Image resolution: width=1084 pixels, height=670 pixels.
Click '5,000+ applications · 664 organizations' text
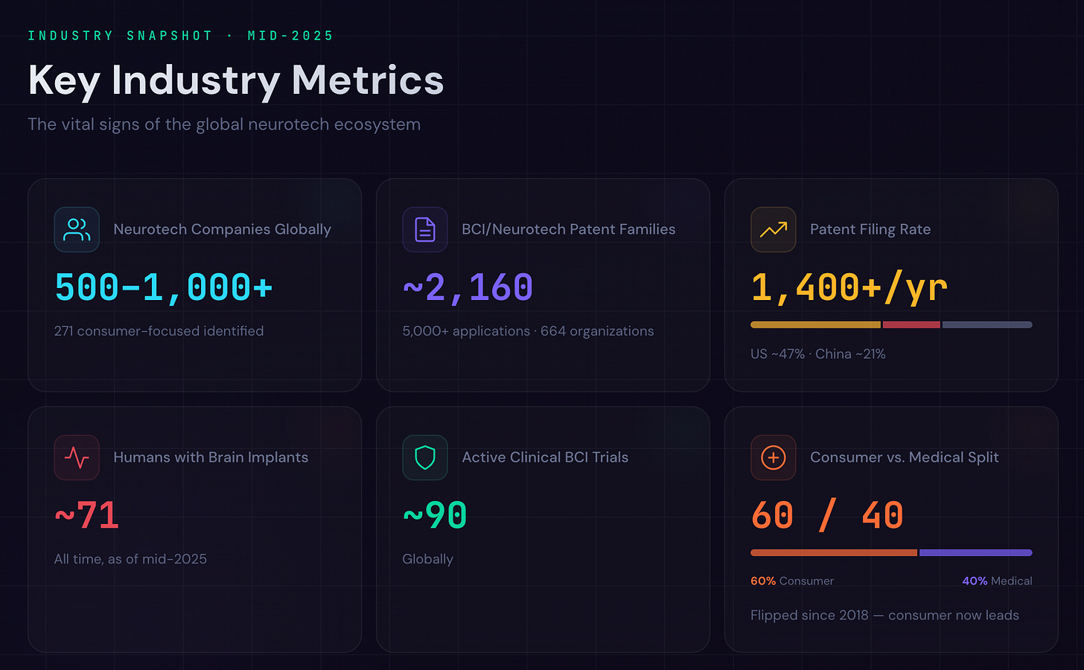(x=528, y=331)
